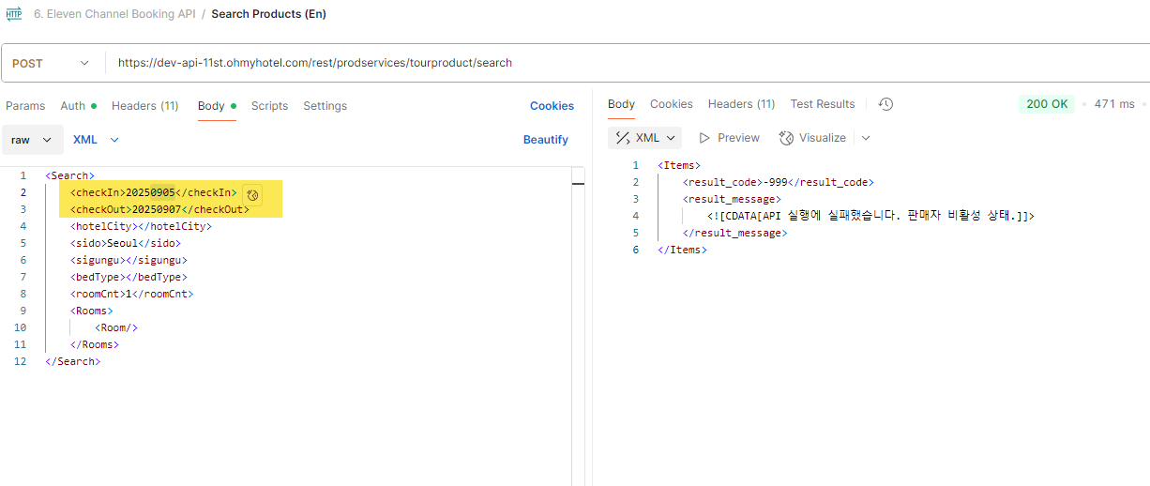This screenshot has height=486, width=1150.
Task: Open the response history clock icon
Action: coord(885,104)
